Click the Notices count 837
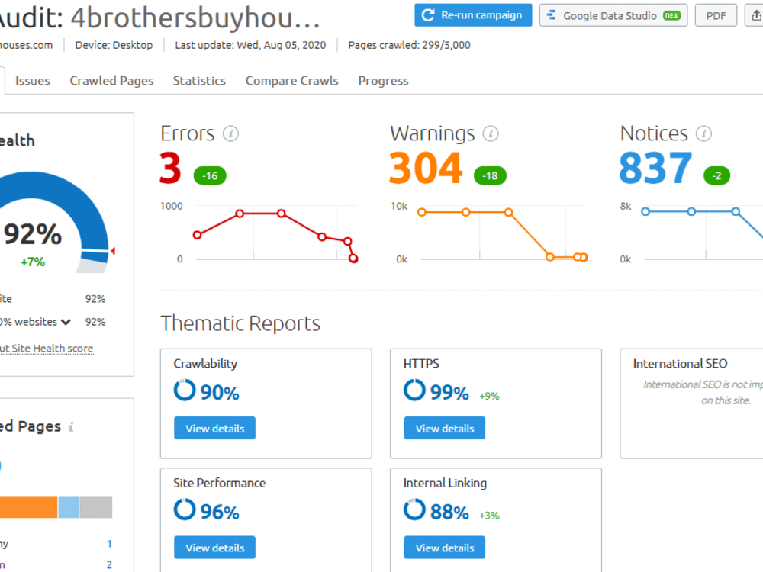Viewport: 763px width, 572px height. 655,168
